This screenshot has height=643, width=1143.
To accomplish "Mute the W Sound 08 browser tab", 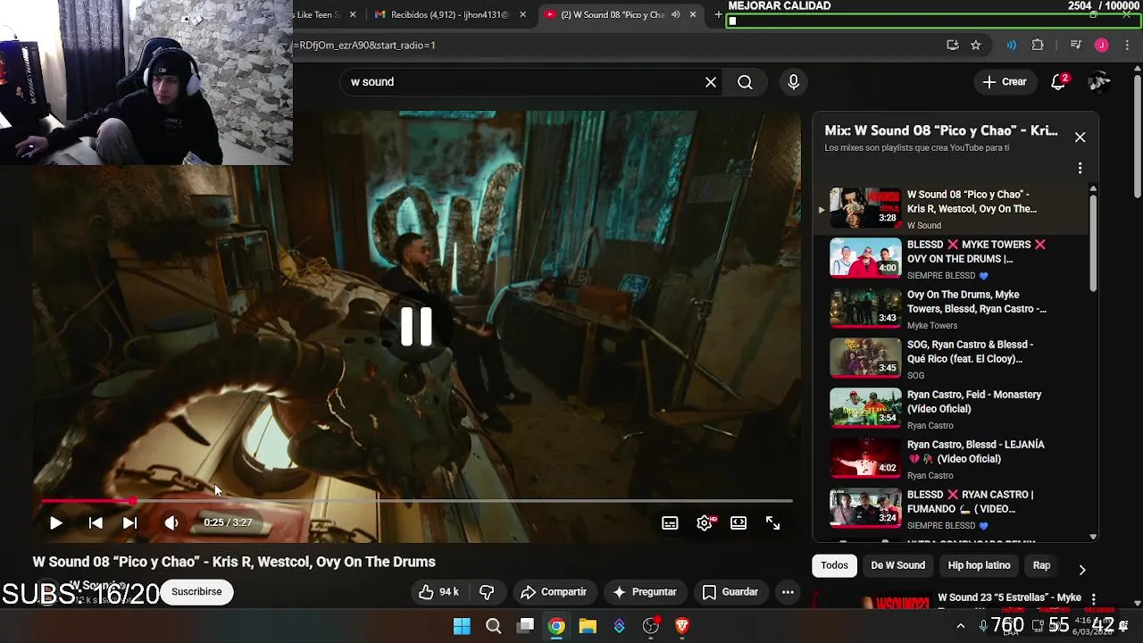I will click(x=676, y=15).
